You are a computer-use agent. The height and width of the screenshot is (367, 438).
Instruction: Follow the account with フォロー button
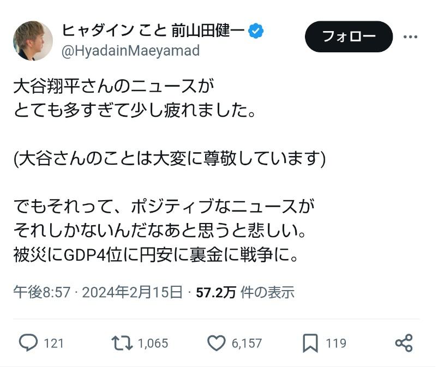[349, 37]
